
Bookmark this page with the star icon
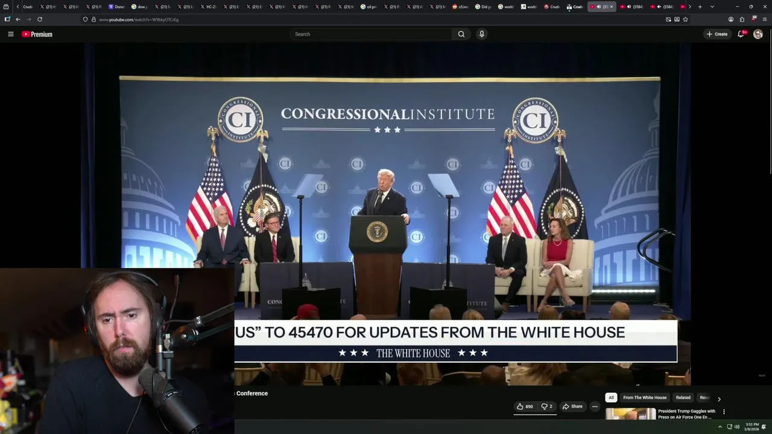pyautogui.click(x=685, y=19)
